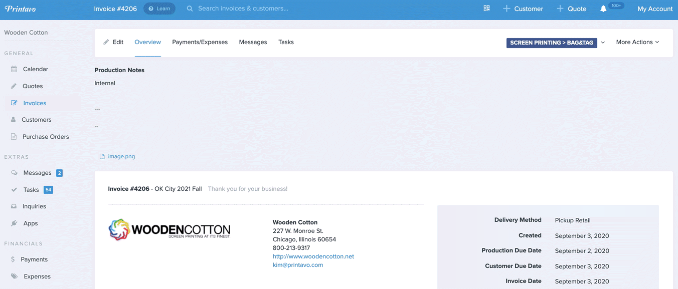Click the Wooden Cotton sidebar shop name
The width and height of the screenshot is (678, 289).
coord(26,33)
